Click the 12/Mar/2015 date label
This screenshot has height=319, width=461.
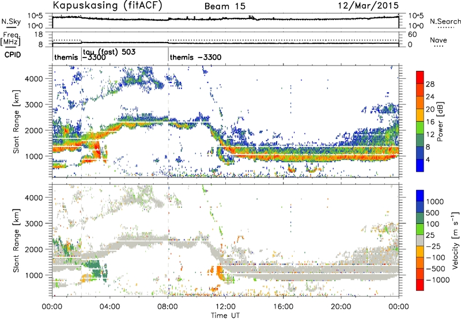368,5
